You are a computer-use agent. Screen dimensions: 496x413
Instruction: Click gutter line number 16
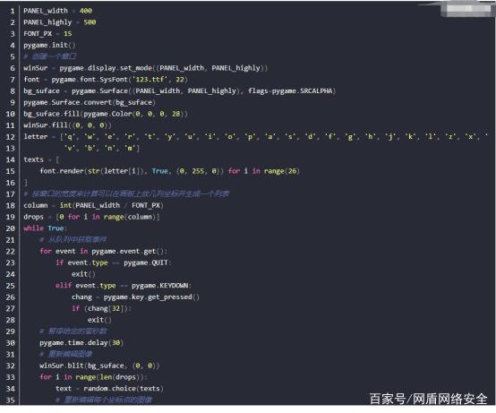(x=10, y=183)
